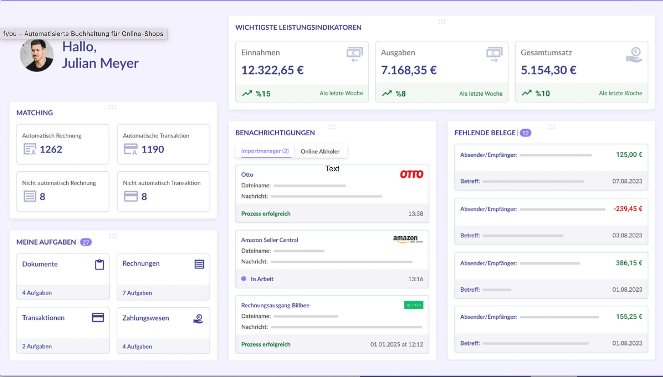Click the drag handle above Fehlende Belege
Viewport: 663px width, 377px height.
coord(551,127)
